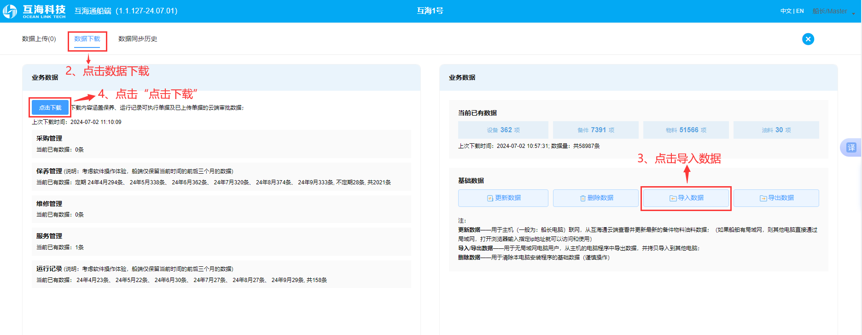
Task: Click the 运行记录 section heading
Action: click(x=49, y=269)
